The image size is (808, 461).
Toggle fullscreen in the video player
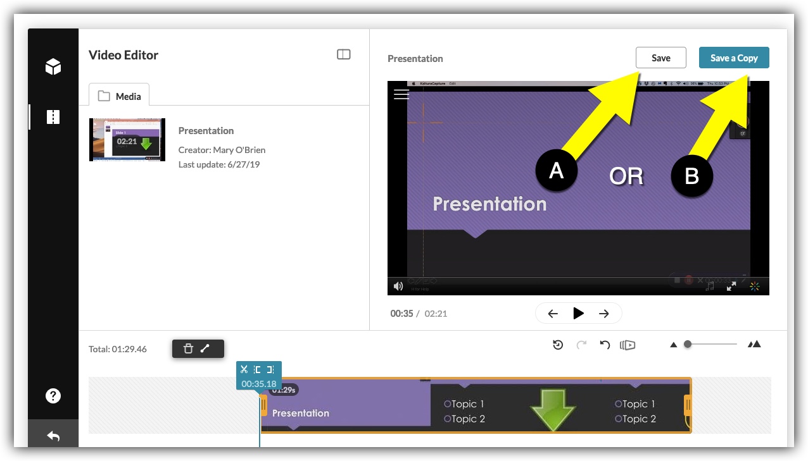tap(731, 286)
